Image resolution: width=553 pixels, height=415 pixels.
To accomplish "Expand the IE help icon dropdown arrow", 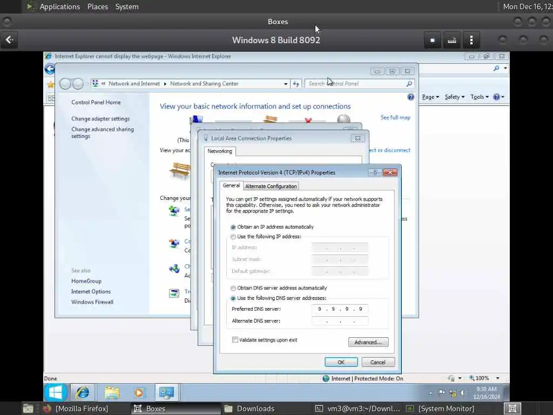I will tap(503, 97).
